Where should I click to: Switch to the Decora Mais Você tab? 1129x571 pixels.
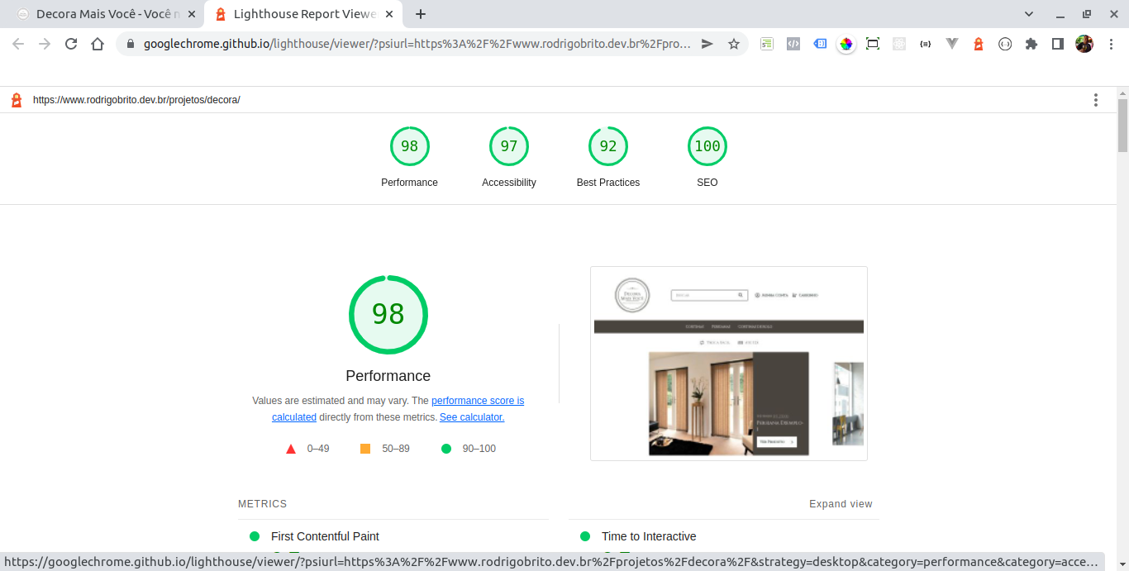click(x=103, y=14)
